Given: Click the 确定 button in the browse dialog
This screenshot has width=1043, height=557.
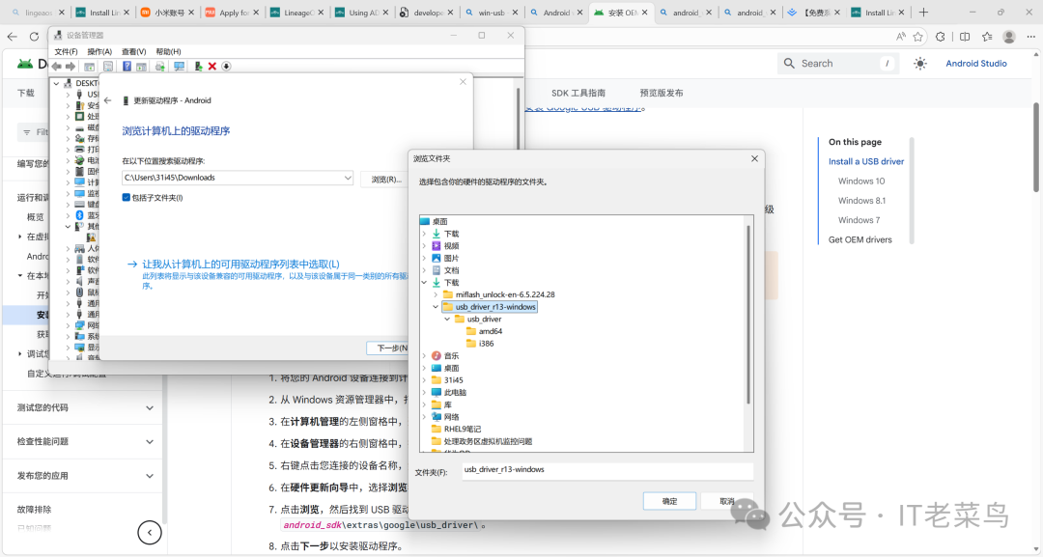Looking at the screenshot, I should pos(669,501).
